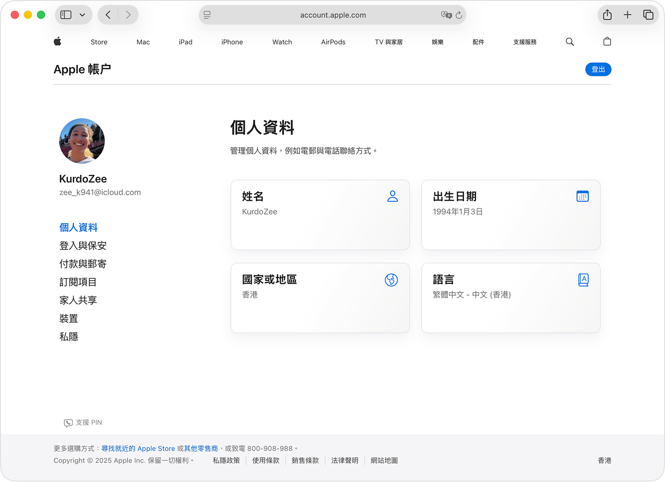This screenshot has width=665, height=482.
Task: Open the 法律聲明 footer link
Action: tap(345, 460)
